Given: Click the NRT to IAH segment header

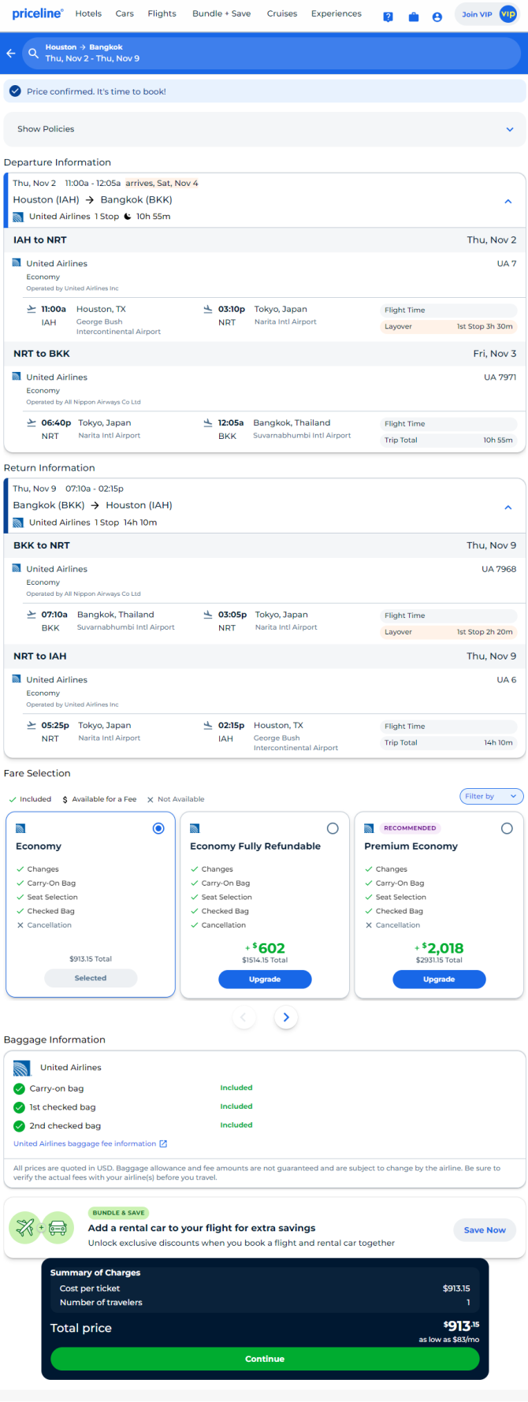Looking at the screenshot, I should (x=264, y=656).
